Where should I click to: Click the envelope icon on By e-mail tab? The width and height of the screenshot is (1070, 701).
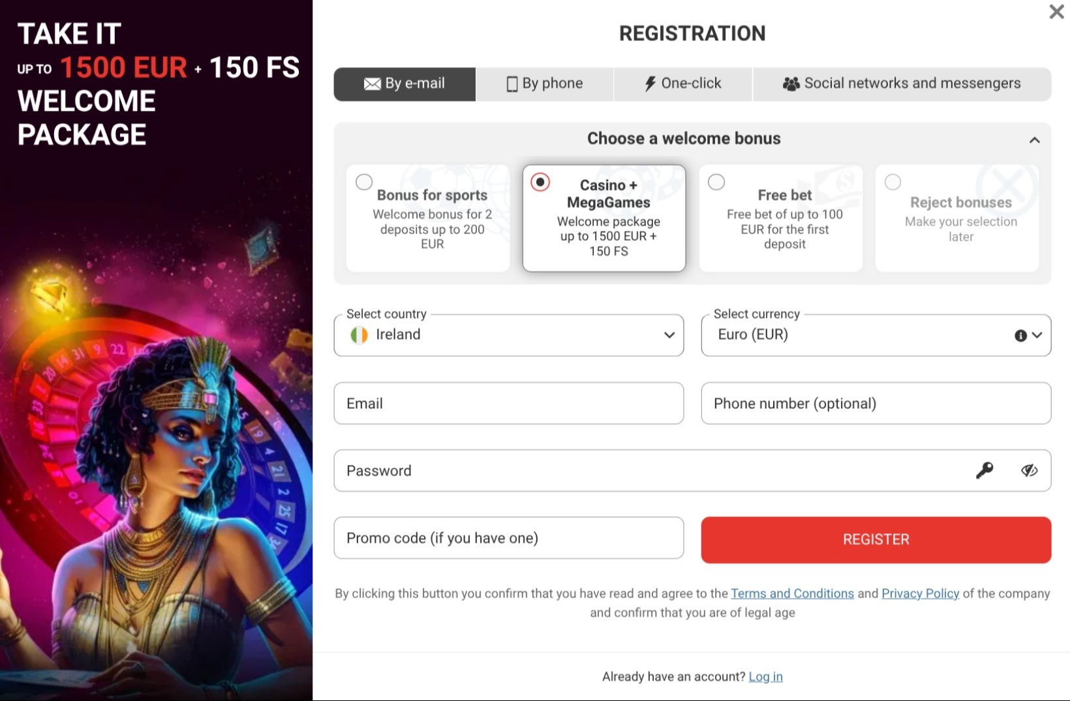coord(372,84)
